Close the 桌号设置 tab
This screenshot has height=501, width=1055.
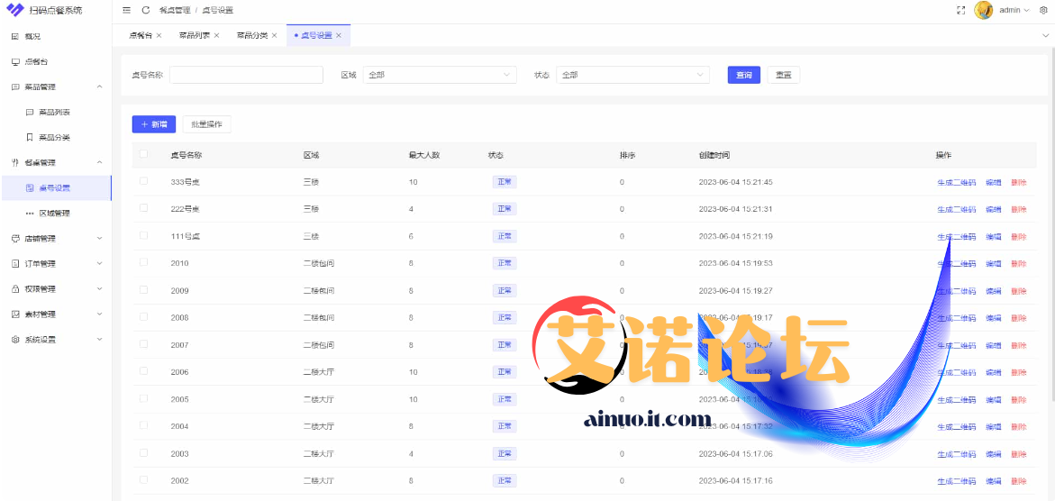pos(339,35)
